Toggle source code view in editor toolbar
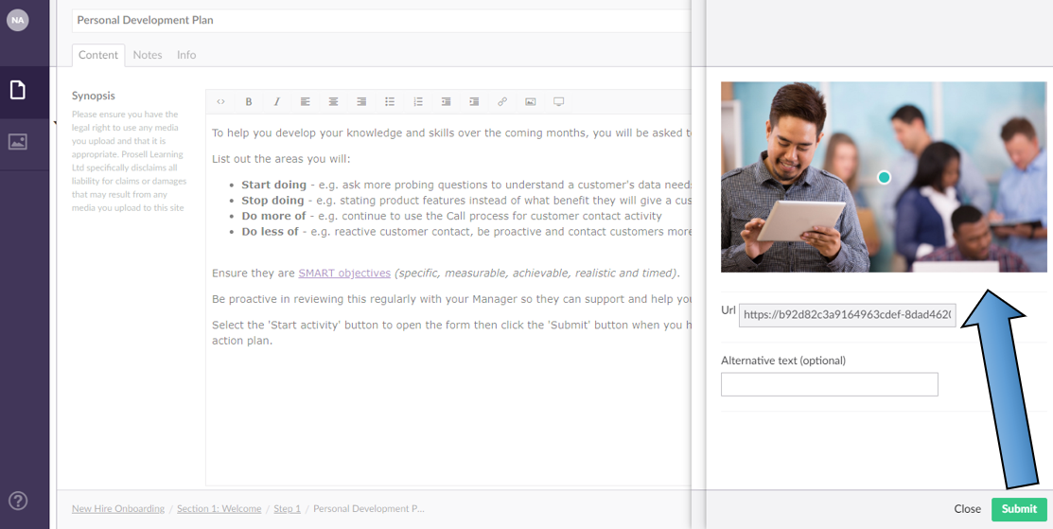The height and width of the screenshot is (529, 1053). coord(220,102)
